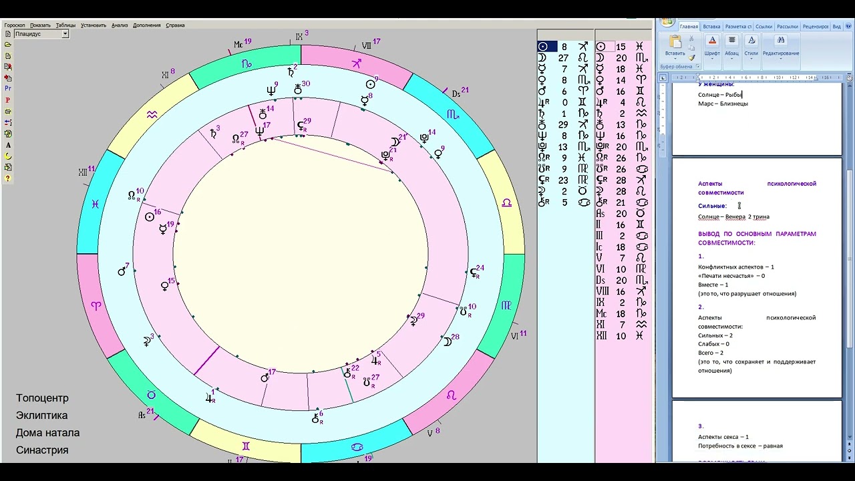Viewport: 855px width, 481px height.
Task: Click the new horoscope document icon
Action: coord(8,34)
